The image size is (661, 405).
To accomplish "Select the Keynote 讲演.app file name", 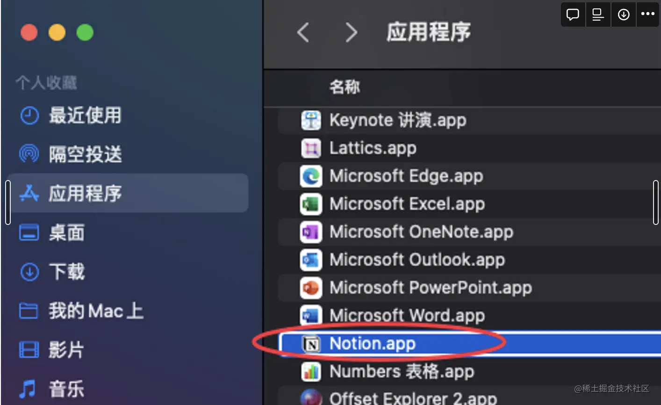I will coord(398,120).
